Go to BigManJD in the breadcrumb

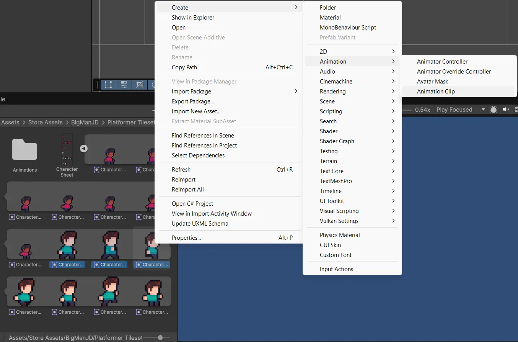[85, 122]
